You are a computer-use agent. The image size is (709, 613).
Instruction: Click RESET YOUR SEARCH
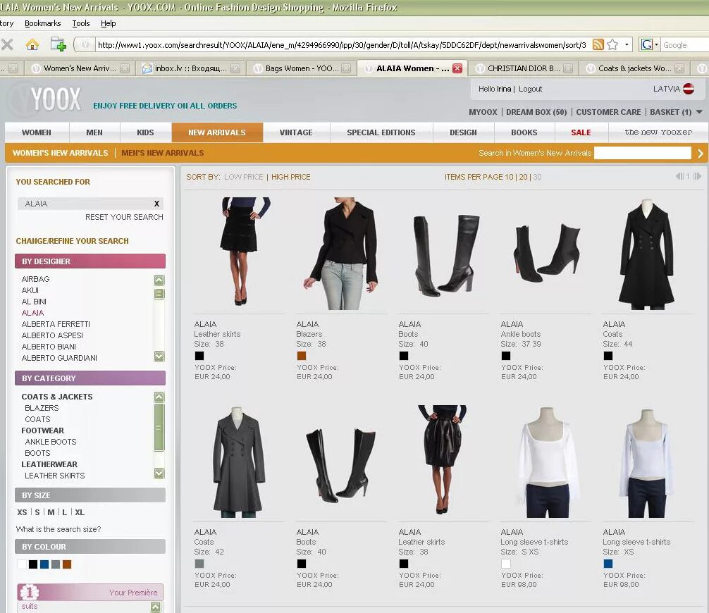coord(124,217)
